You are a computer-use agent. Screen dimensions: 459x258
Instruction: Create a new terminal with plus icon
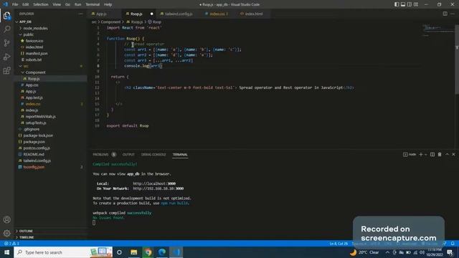pyautogui.click(x=421, y=155)
